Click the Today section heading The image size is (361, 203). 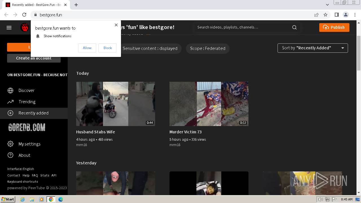[82, 73]
